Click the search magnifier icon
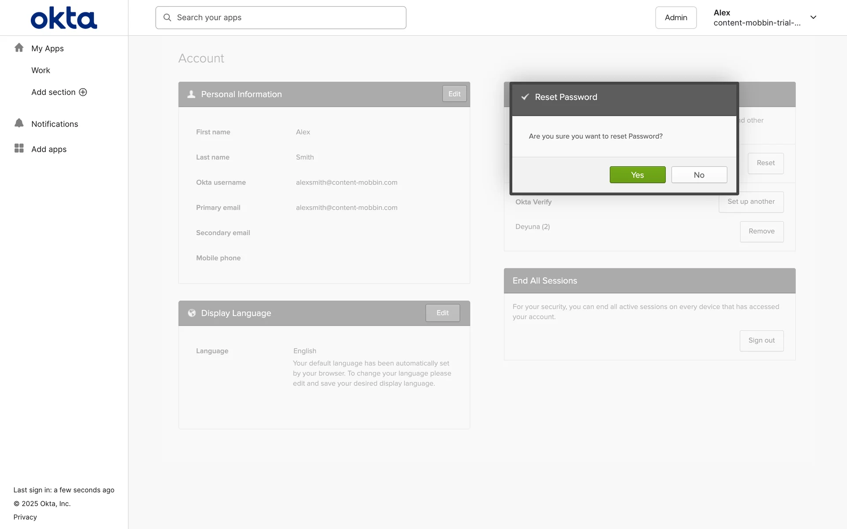 167,18
